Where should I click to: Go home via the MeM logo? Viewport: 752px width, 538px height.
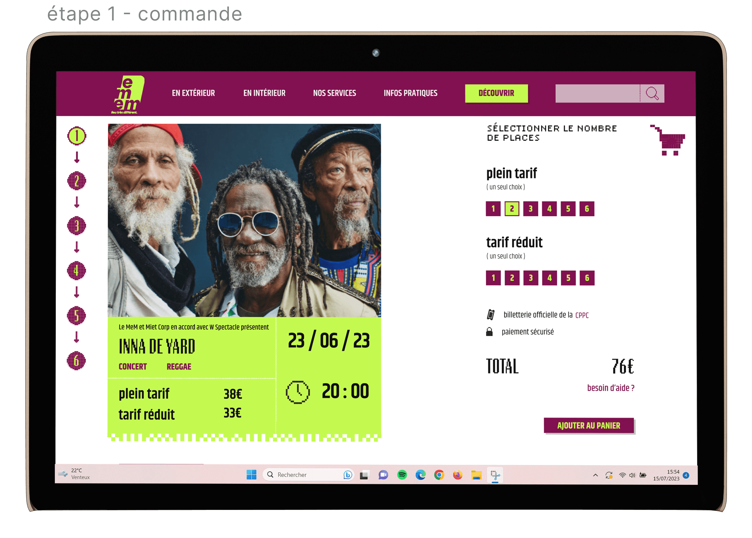pos(128,94)
